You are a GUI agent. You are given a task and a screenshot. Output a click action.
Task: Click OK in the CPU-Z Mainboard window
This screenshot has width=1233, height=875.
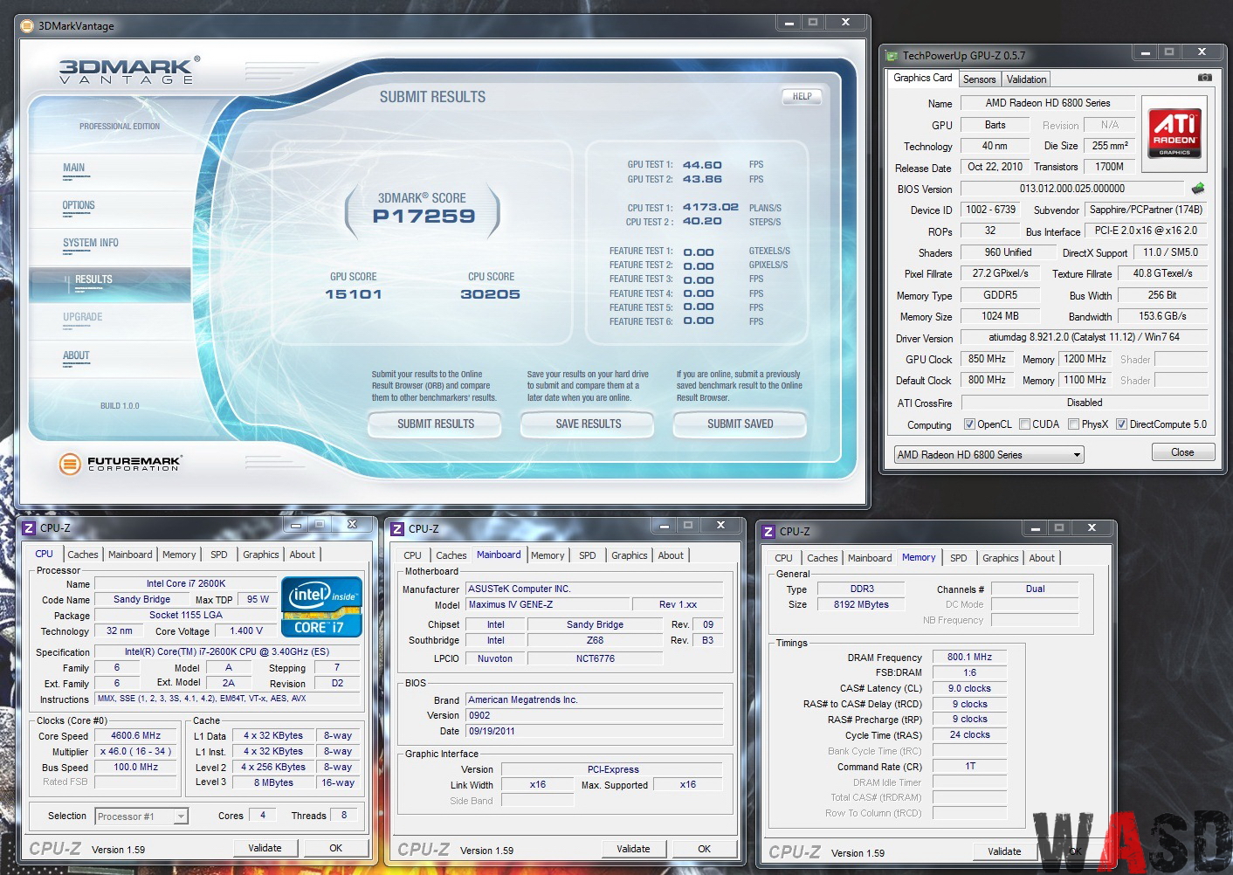point(705,849)
